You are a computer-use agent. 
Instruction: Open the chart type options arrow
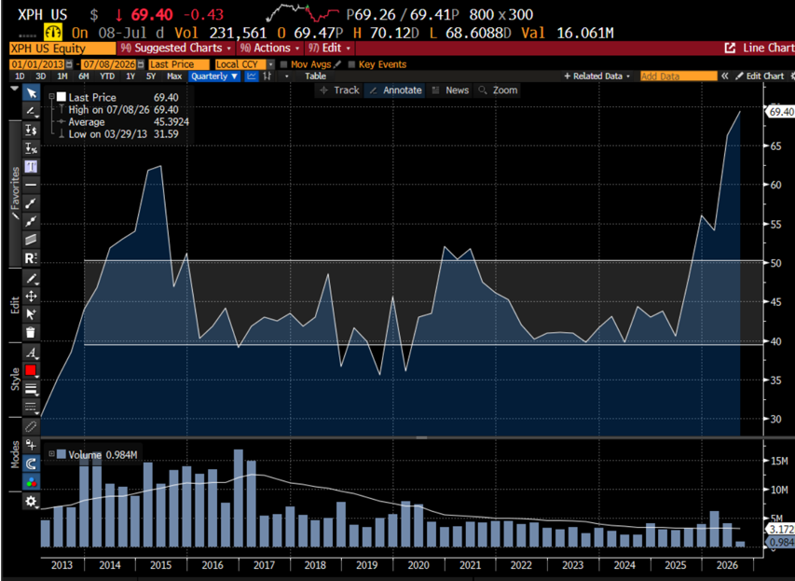point(287,76)
